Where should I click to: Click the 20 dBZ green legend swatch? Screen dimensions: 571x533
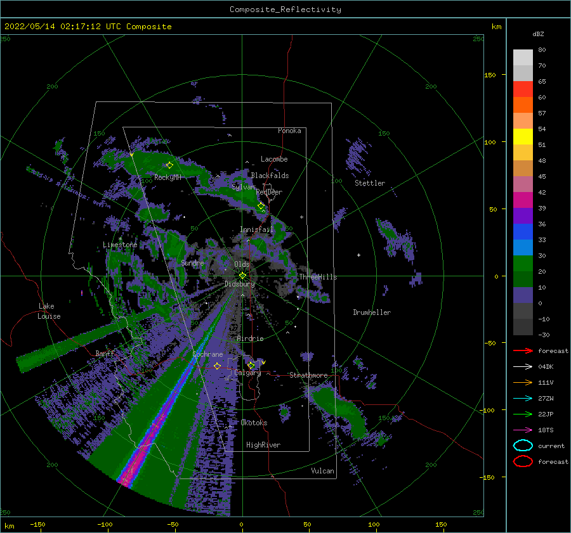523,264
